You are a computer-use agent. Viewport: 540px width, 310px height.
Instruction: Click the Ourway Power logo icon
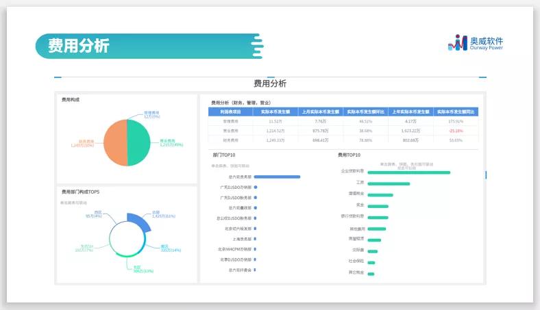[x=457, y=44]
